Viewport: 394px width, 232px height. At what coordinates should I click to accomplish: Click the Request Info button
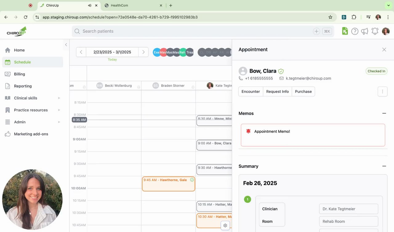click(277, 92)
